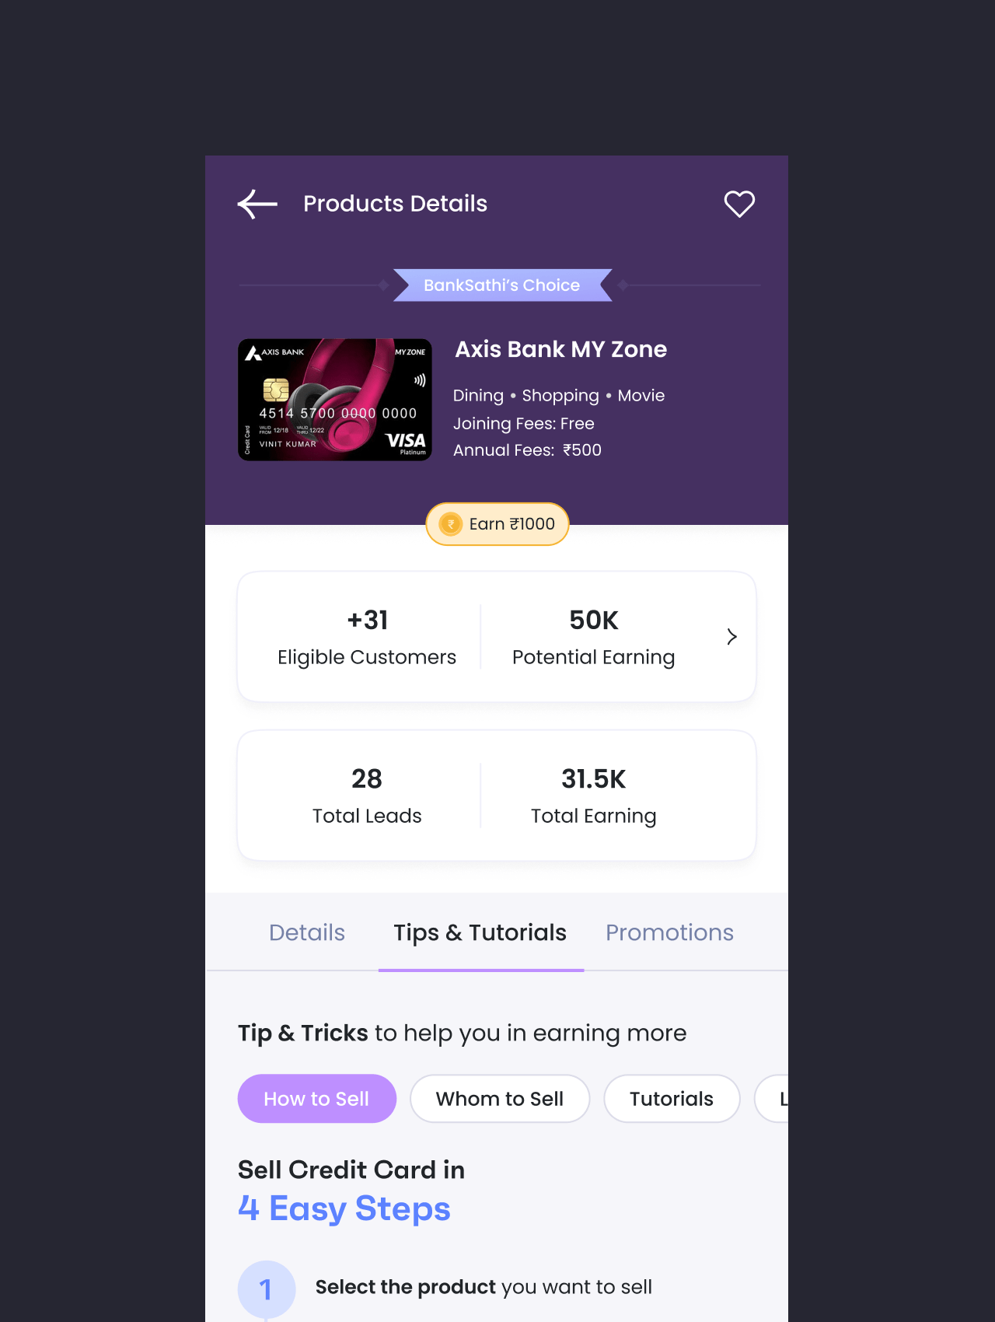Viewport: 995px width, 1322px height.
Task: Select the Tutorials chip
Action: click(672, 1099)
